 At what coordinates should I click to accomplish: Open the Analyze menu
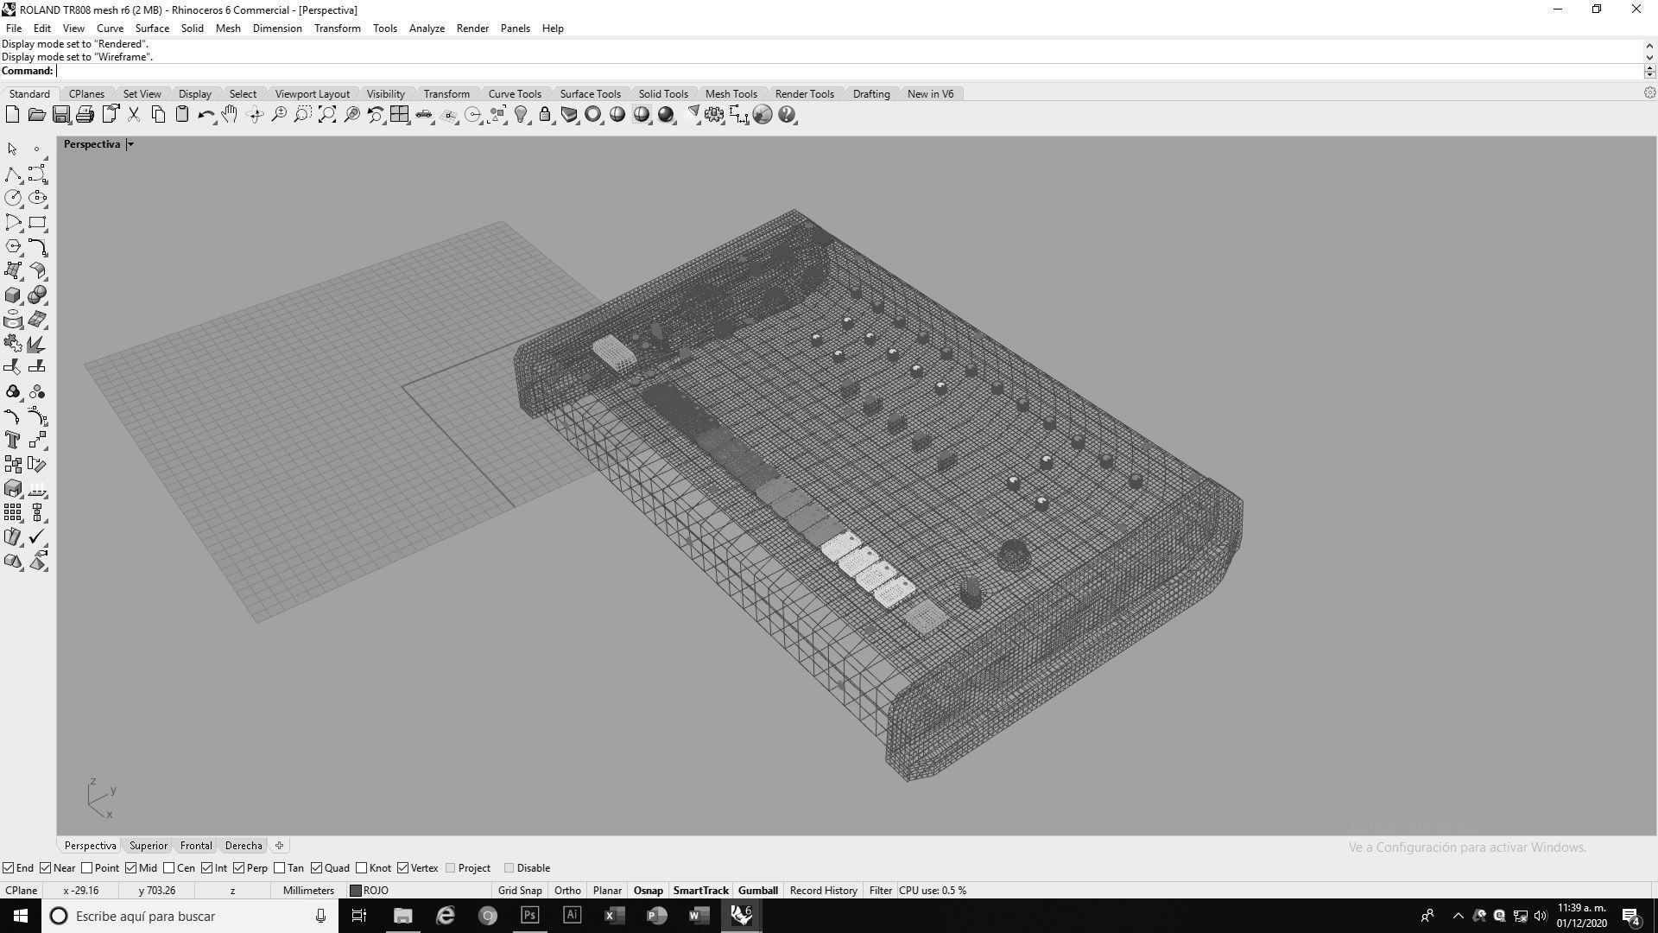(x=427, y=29)
